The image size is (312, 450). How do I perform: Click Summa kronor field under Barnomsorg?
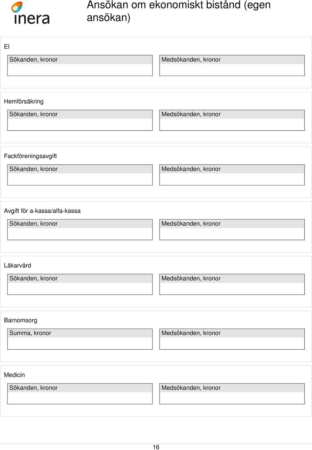point(80,339)
